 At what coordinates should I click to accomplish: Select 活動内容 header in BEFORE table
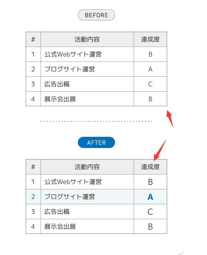click(87, 40)
